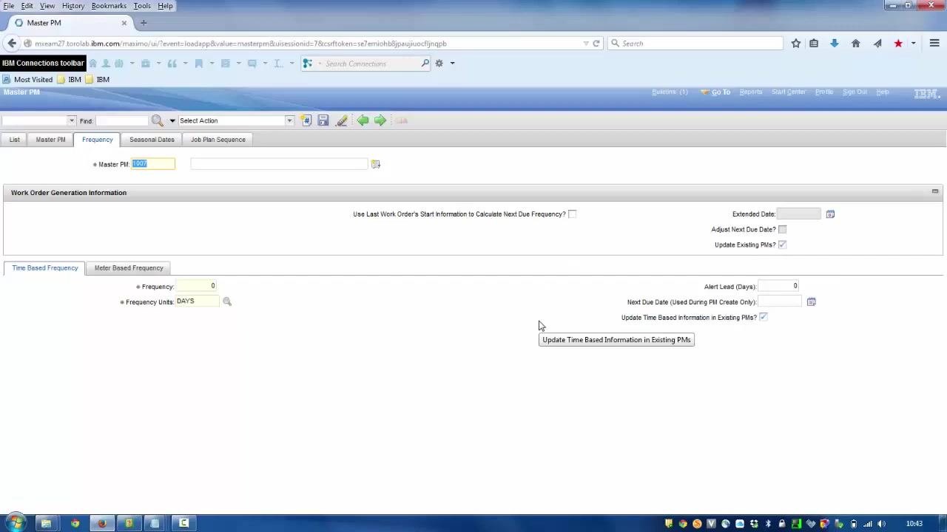Click the clear changes eraser icon
Image resolution: width=947 pixels, height=532 pixels.
coord(341,120)
